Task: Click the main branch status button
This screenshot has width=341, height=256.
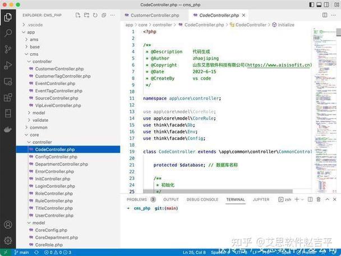Action: click(21, 252)
